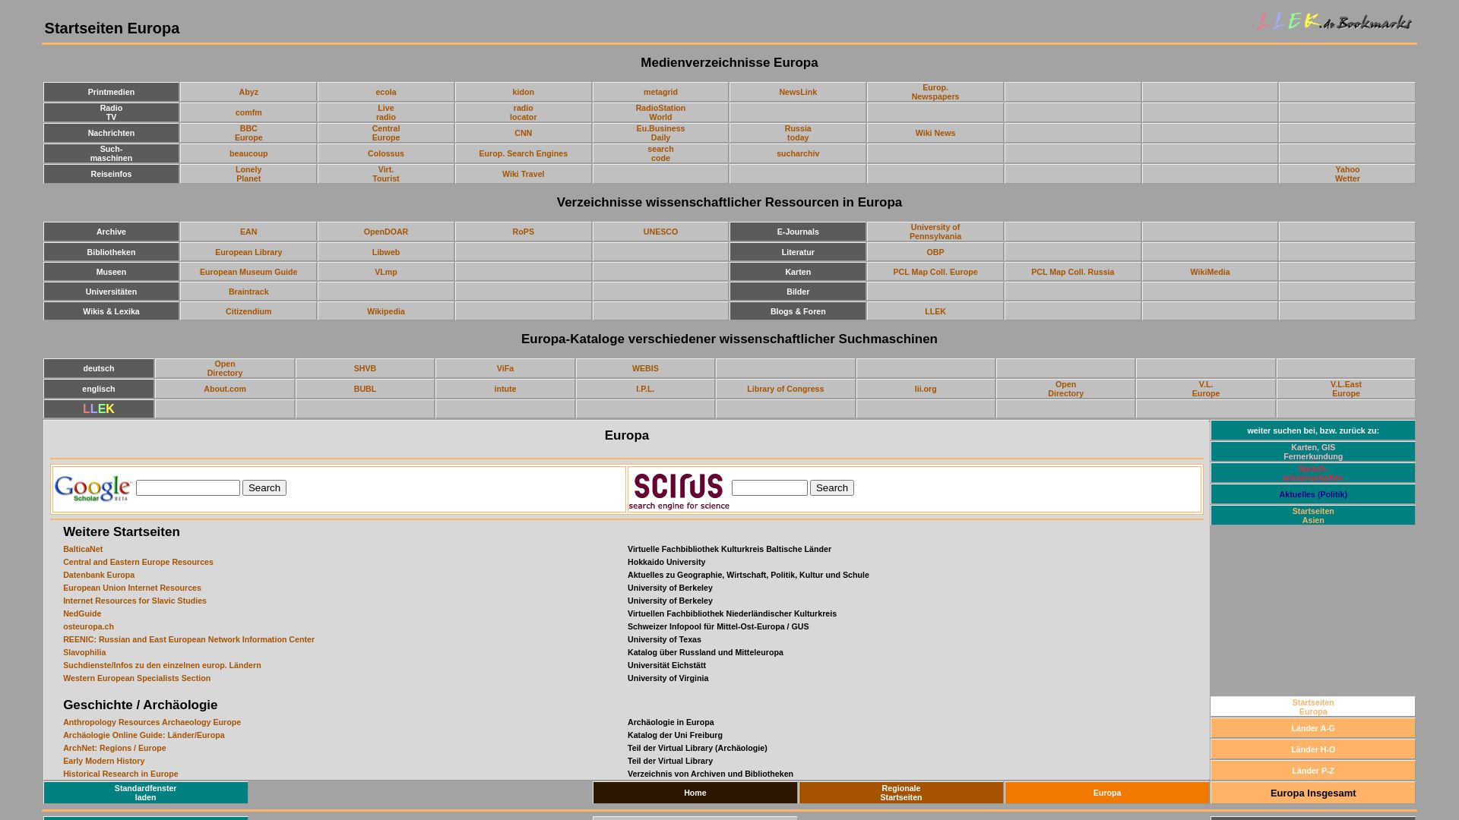
Task: Open the WEBIS link
Action: click(645, 368)
